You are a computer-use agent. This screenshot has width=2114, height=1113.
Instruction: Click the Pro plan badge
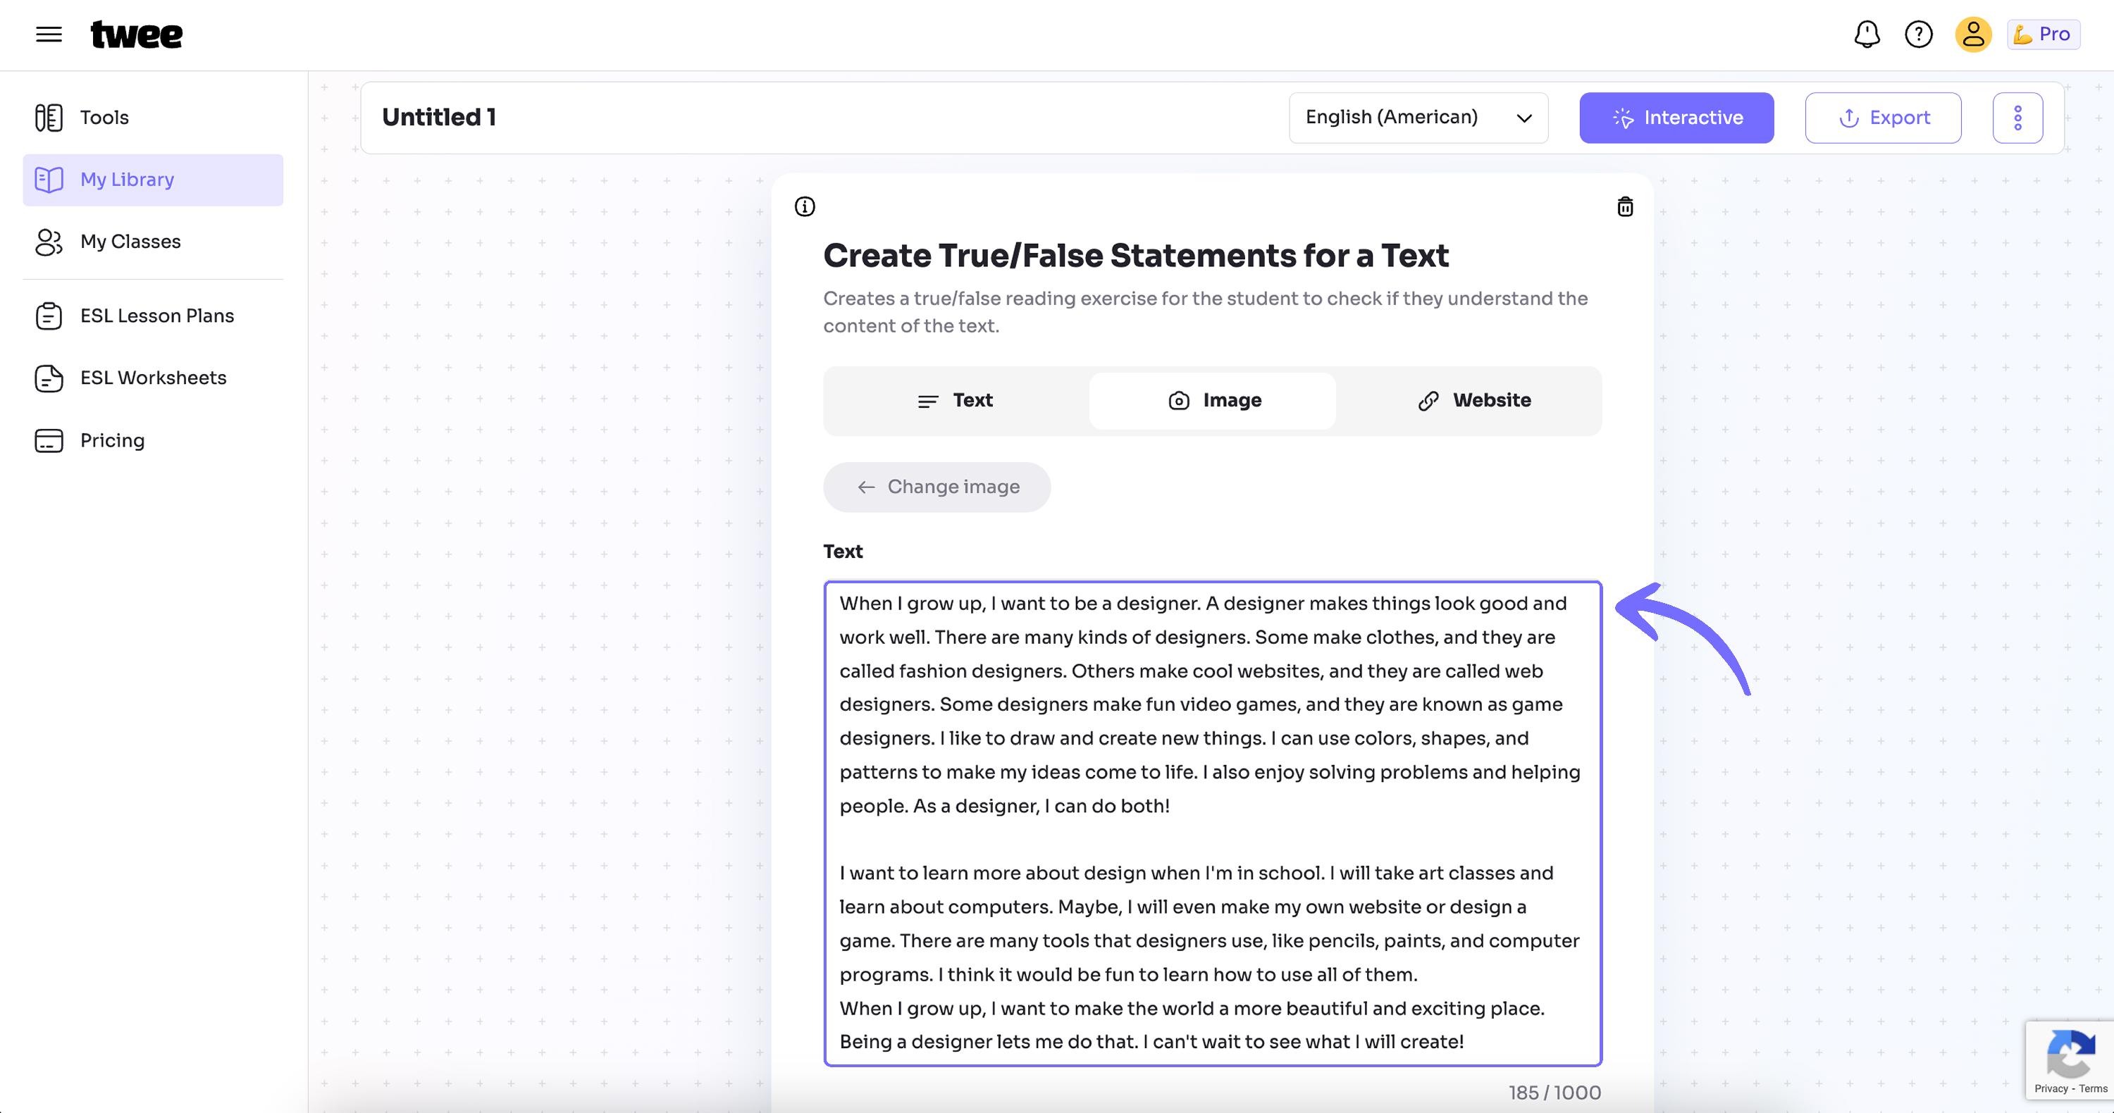coord(2044,35)
